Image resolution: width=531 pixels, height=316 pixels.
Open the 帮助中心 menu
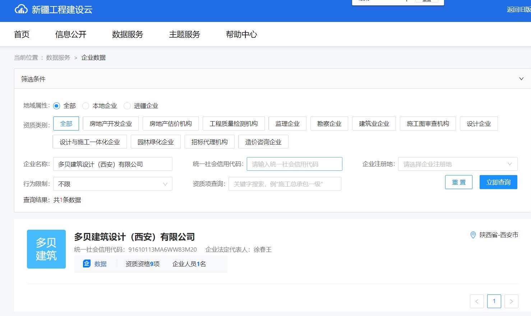[241, 34]
